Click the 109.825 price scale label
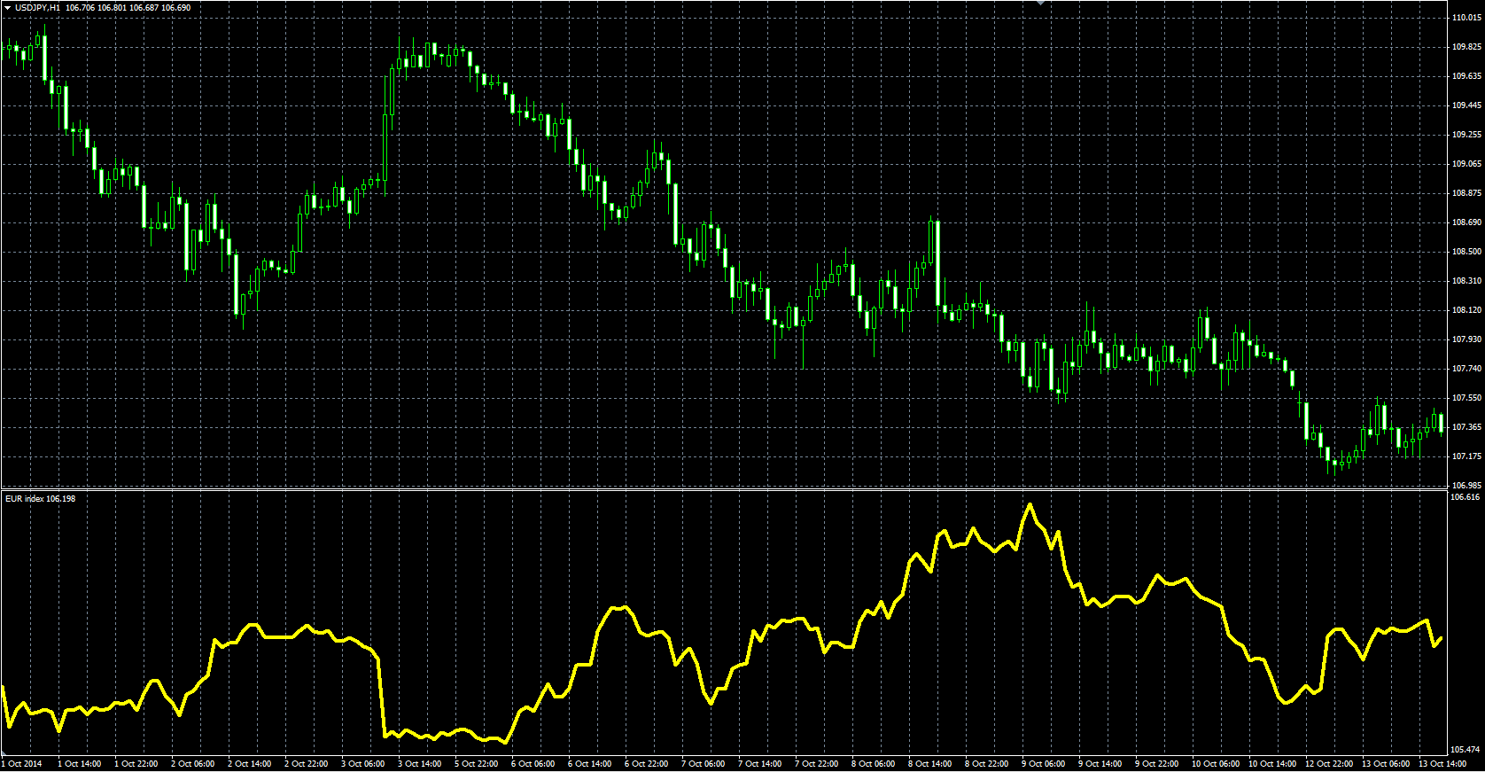Screen dimensions: 1485x772 pos(1466,47)
